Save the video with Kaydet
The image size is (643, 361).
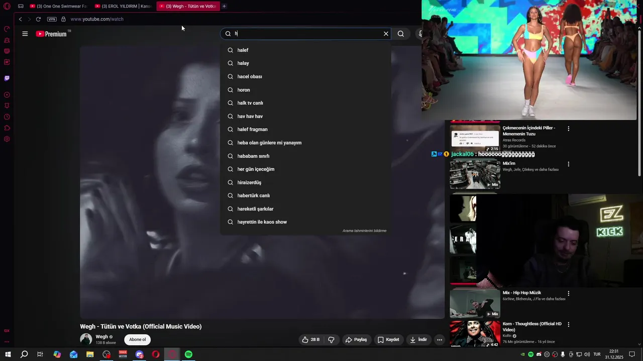[388, 339]
